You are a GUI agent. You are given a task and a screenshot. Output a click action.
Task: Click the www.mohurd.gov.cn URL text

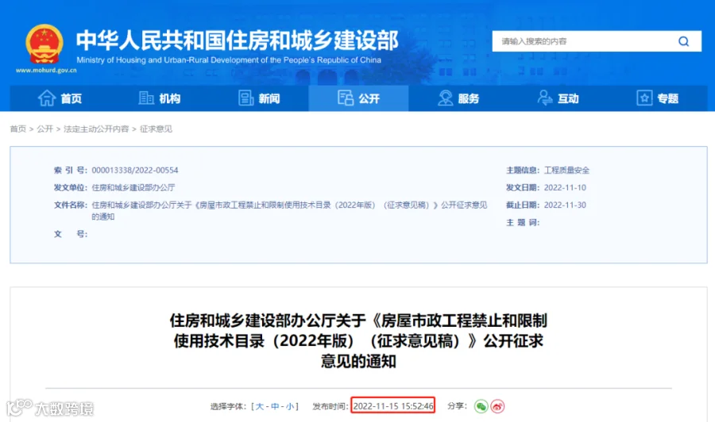click(46, 70)
